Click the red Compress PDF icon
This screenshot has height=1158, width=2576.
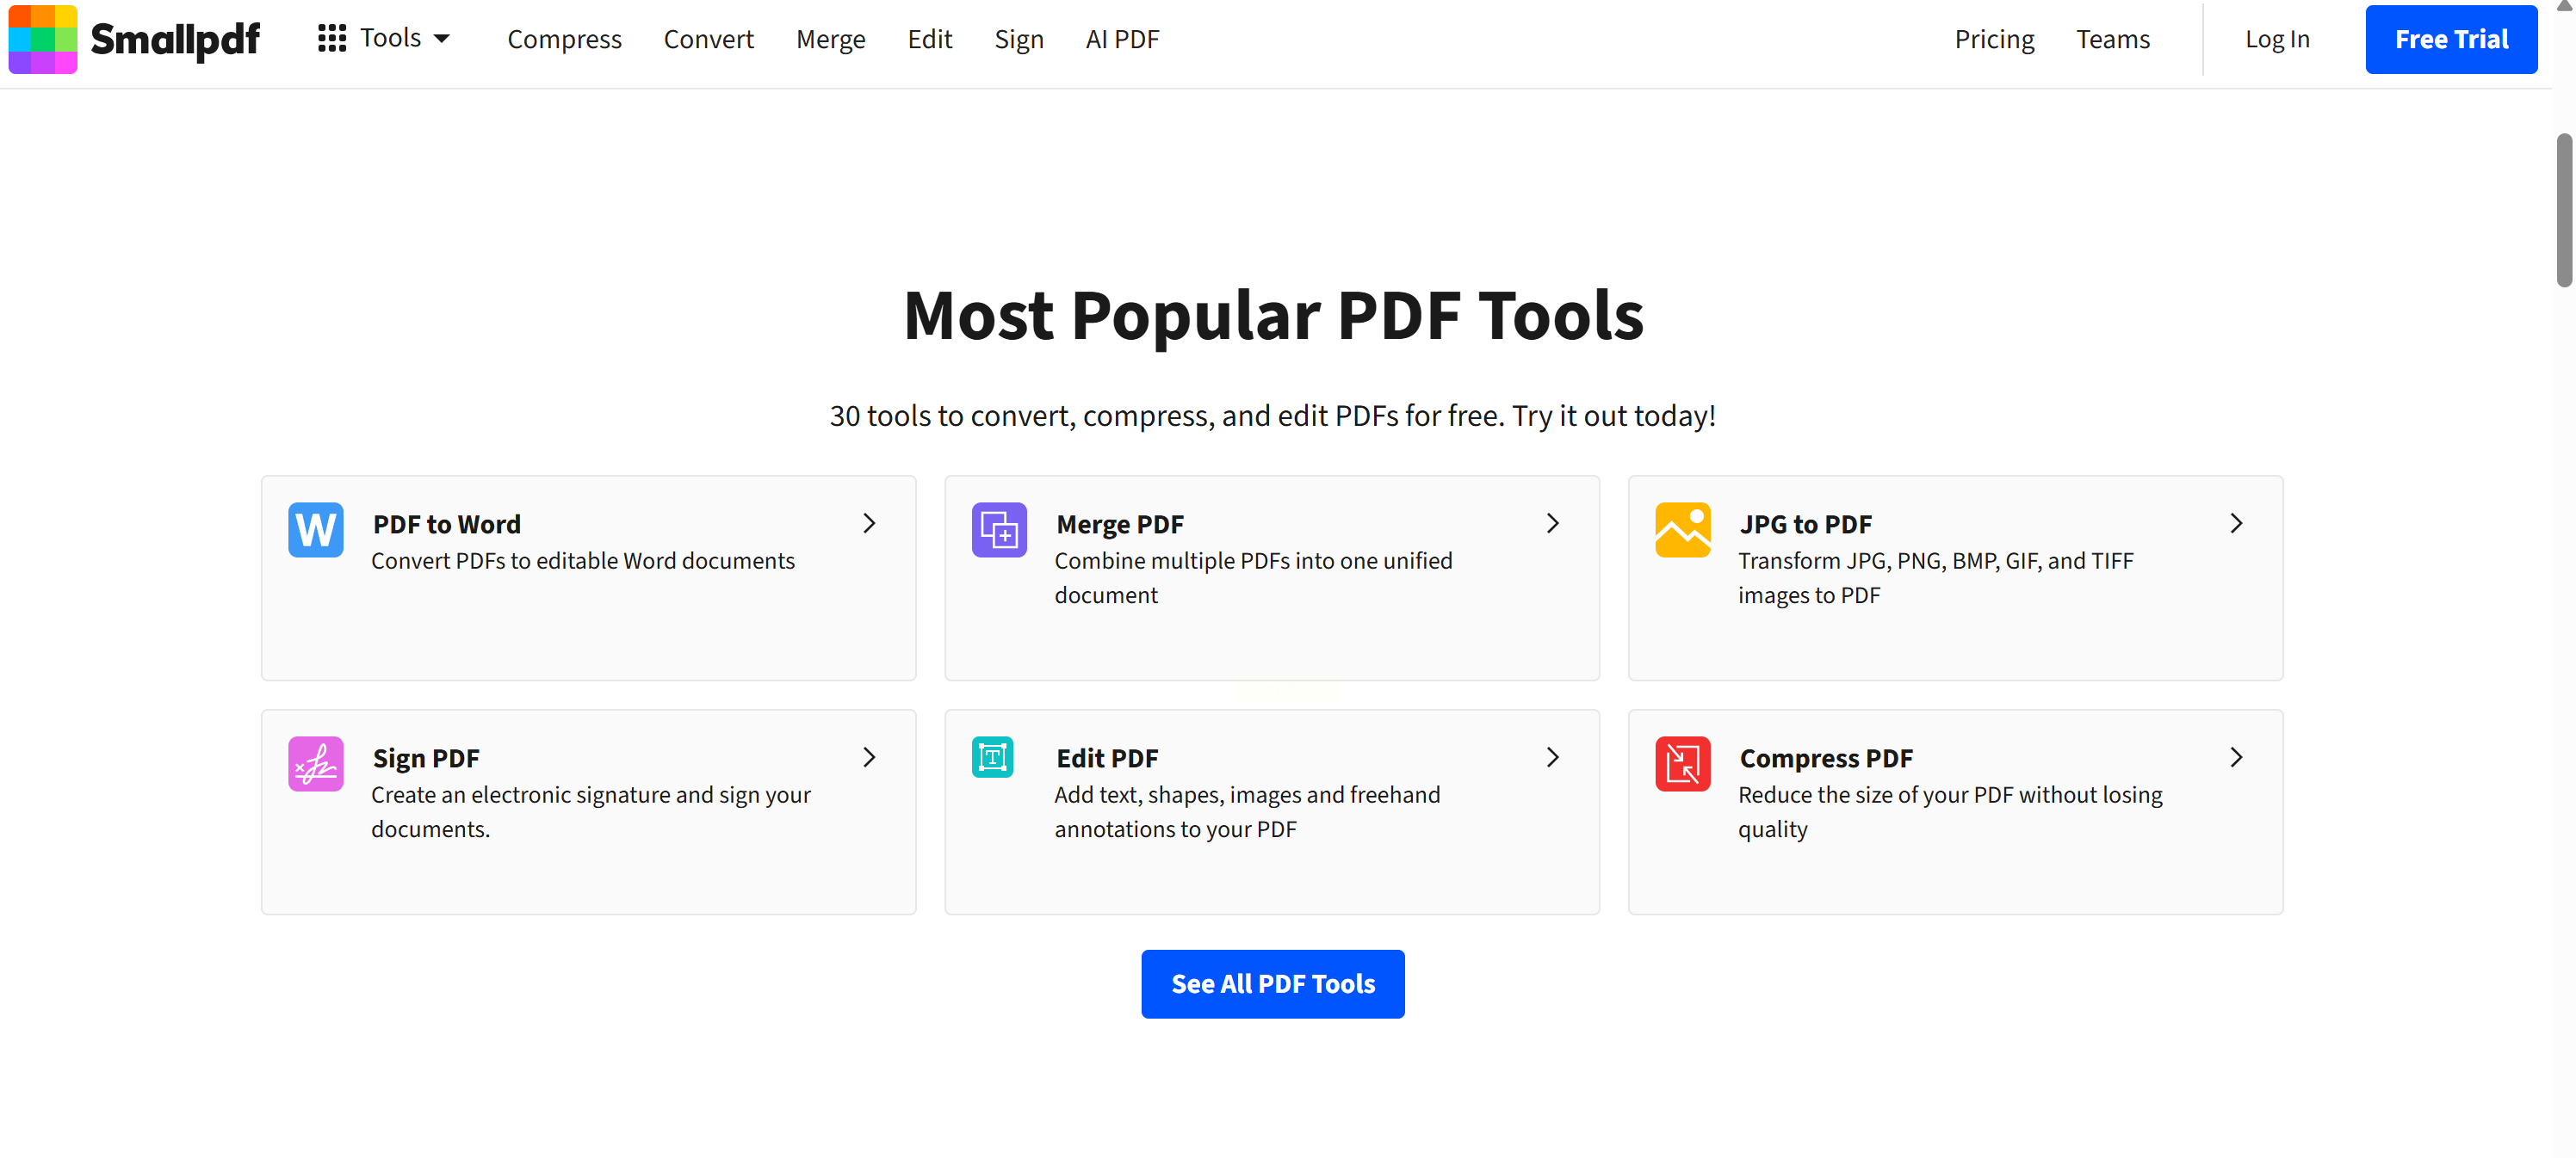point(1682,763)
